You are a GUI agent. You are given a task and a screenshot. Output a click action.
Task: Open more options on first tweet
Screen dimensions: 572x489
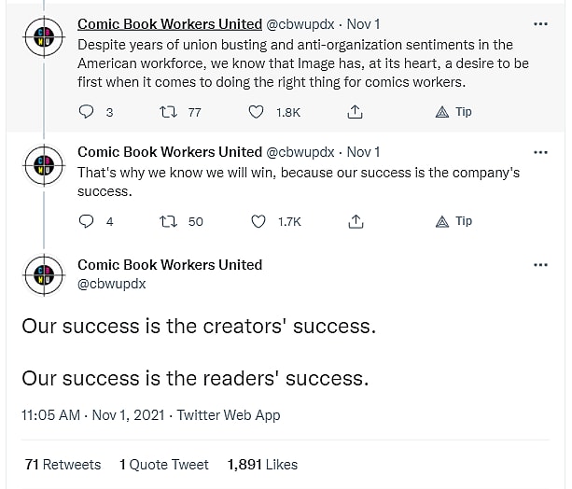540,24
